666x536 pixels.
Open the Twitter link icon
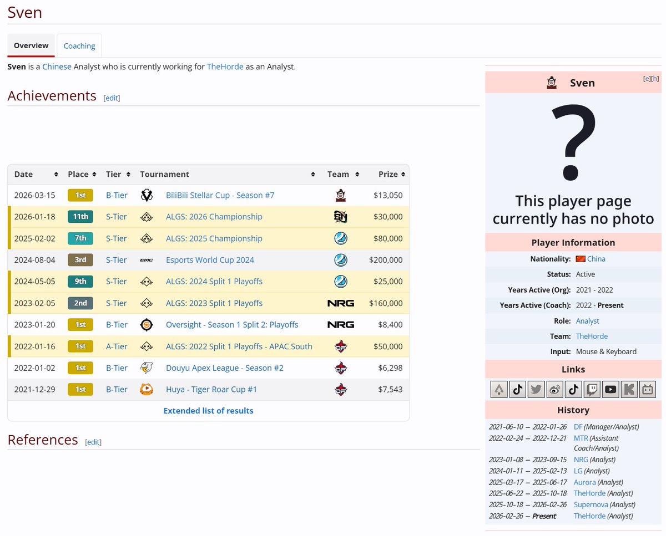(536, 390)
